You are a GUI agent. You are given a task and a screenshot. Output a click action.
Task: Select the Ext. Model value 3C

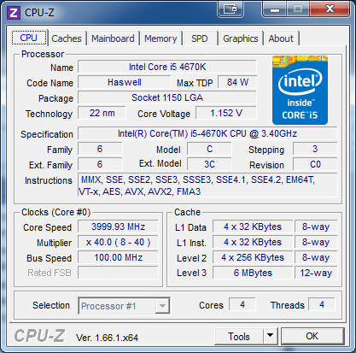[209, 164]
